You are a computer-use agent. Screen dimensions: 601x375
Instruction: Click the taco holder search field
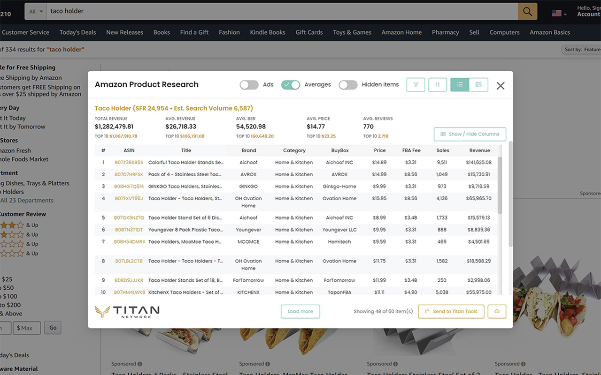pos(282,11)
